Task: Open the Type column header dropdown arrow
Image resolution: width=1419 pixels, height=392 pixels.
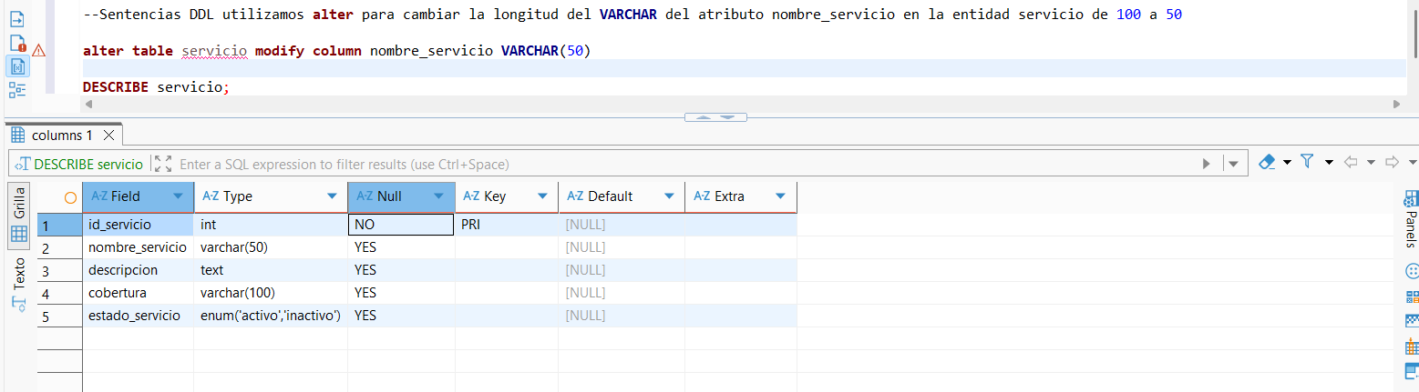Action: [x=332, y=196]
